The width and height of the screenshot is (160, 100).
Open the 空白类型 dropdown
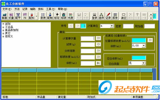144,63
